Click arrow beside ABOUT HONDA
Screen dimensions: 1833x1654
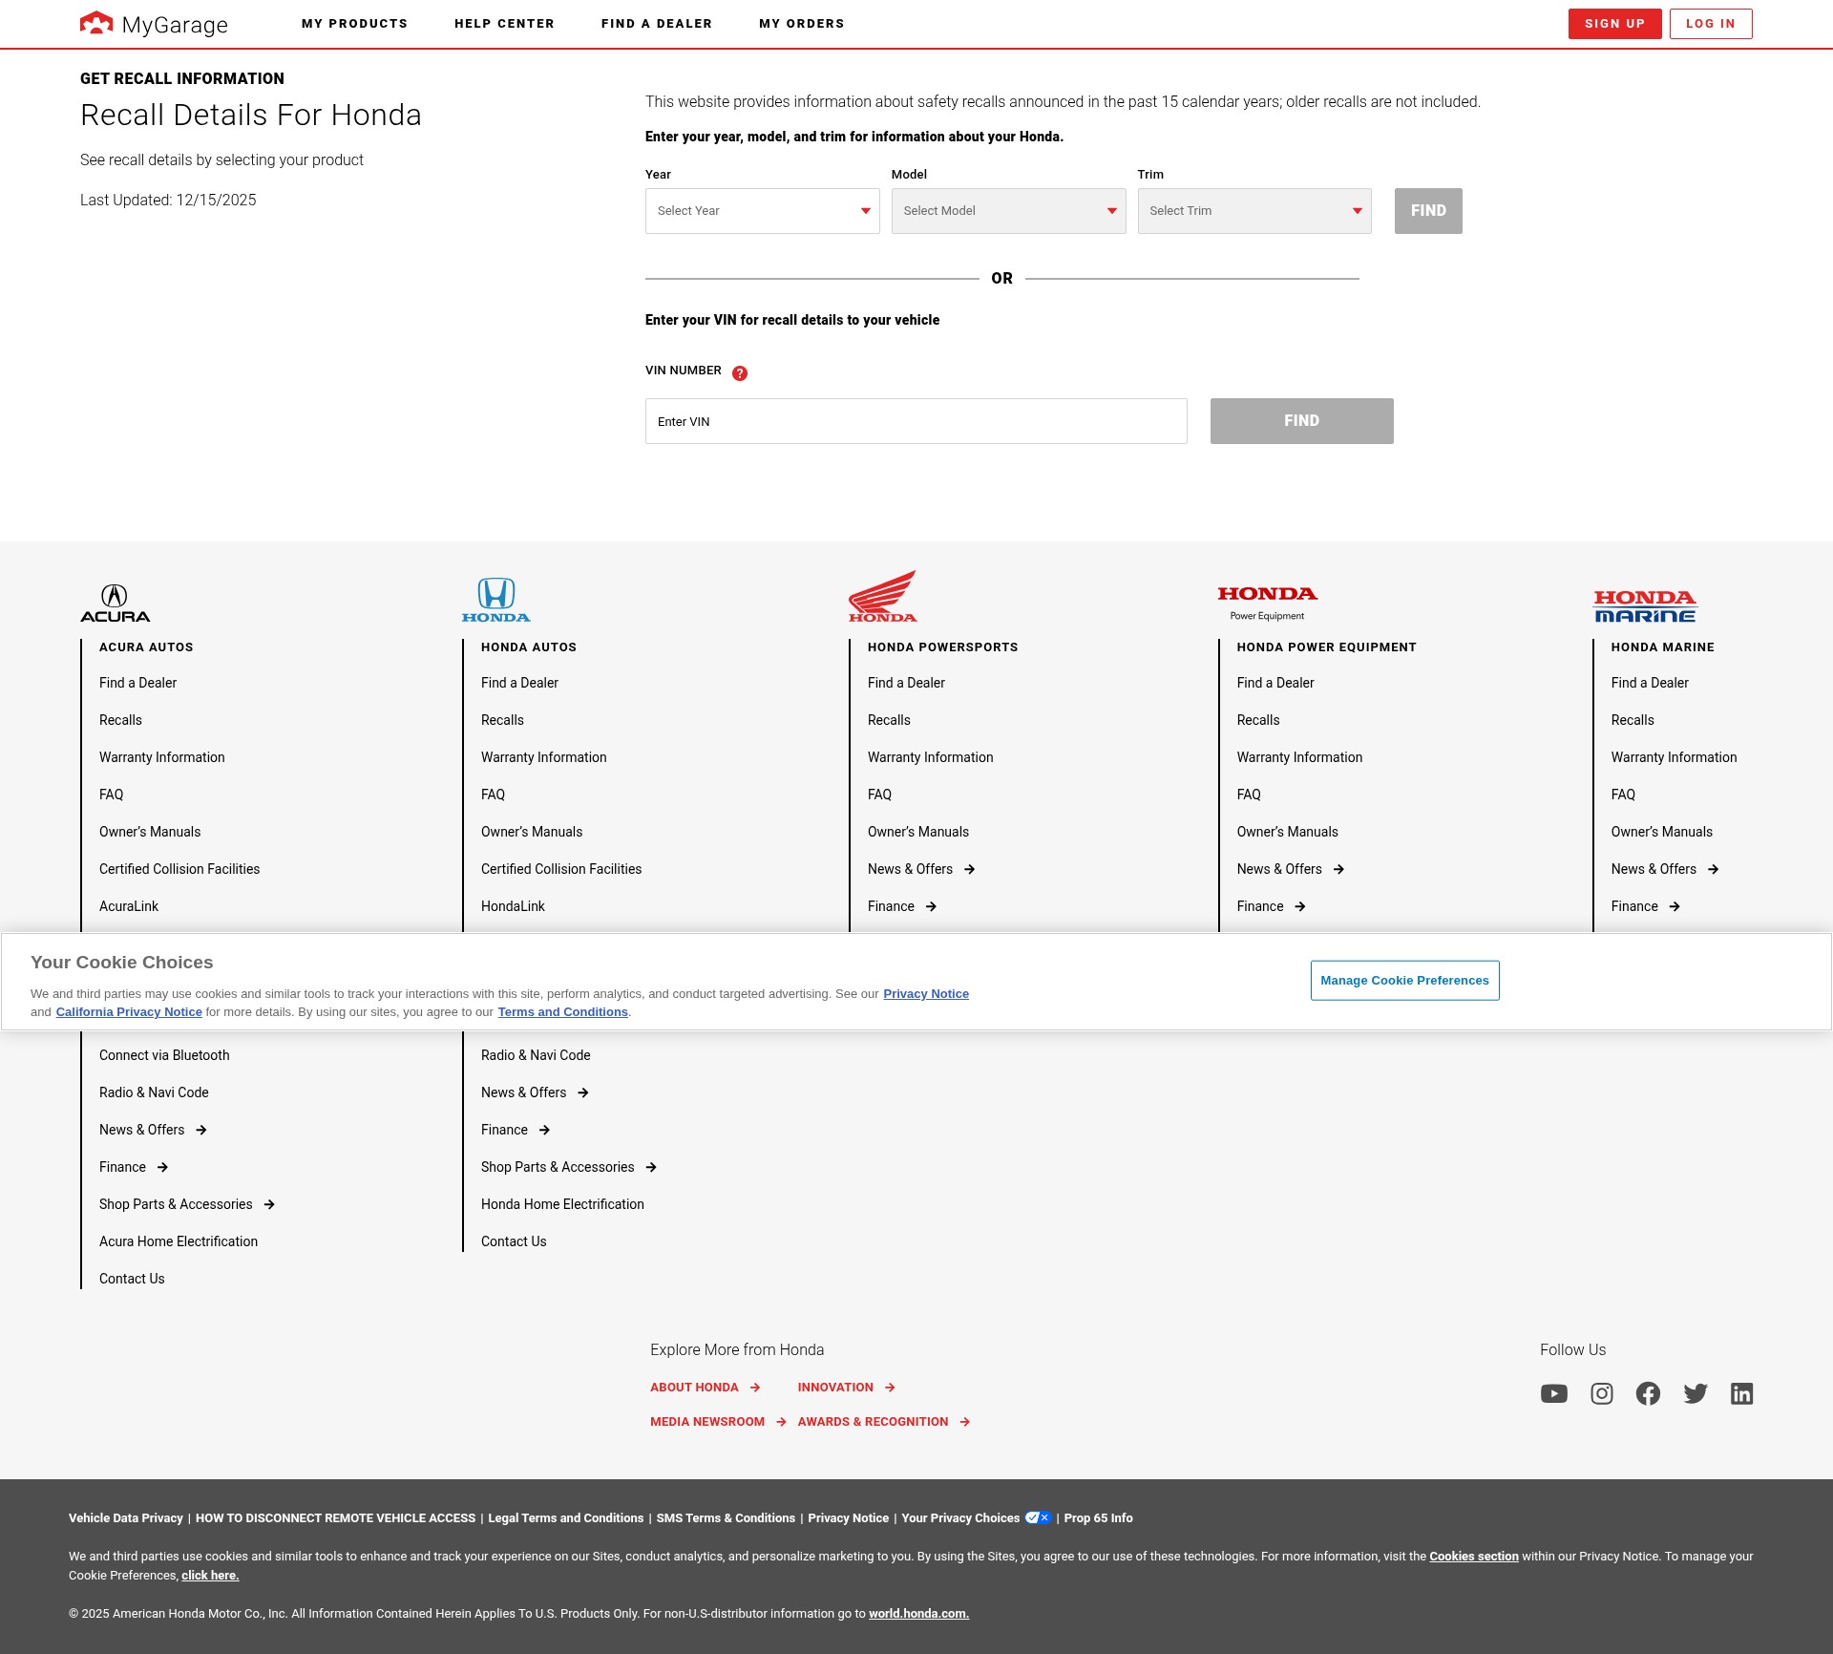tap(755, 1388)
